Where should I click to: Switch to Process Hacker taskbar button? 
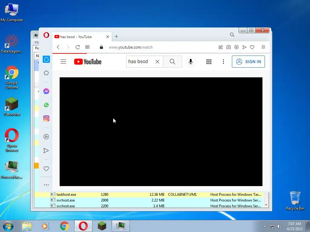pos(120,226)
